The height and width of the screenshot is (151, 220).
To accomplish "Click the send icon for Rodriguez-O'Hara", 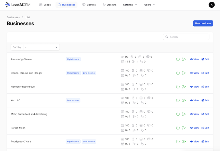I will click(184, 142).
